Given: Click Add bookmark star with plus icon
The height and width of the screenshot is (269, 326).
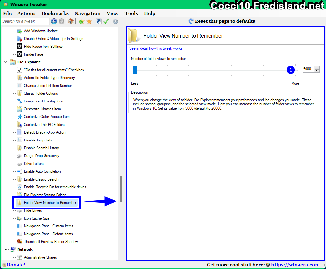Looking at the screenshot, I should click(81, 21).
